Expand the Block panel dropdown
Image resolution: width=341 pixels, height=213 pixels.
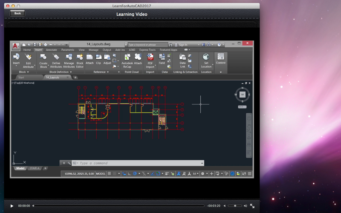(24, 72)
